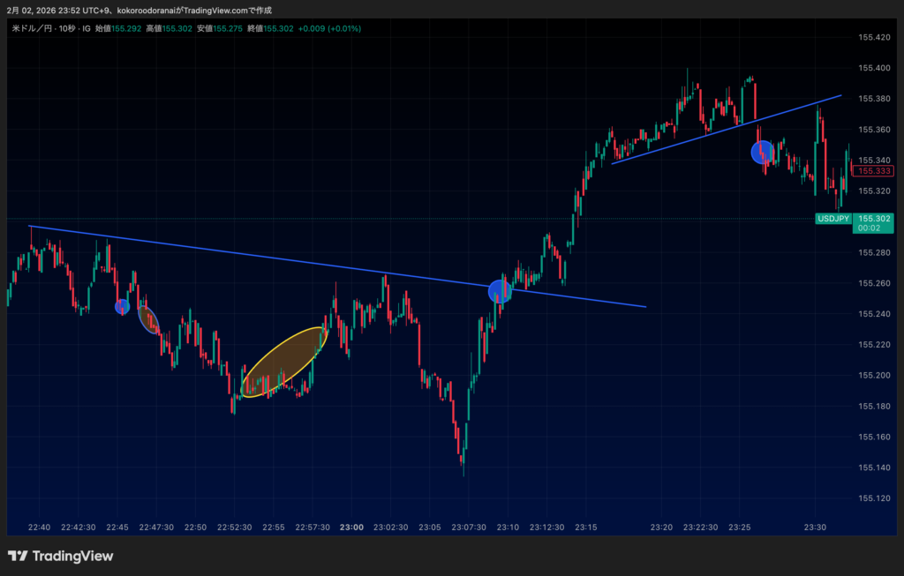Image resolution: width=904 pixels, height=576 pixels.
Task: Click the TradingView logo
Action: [x=61, y=556]
